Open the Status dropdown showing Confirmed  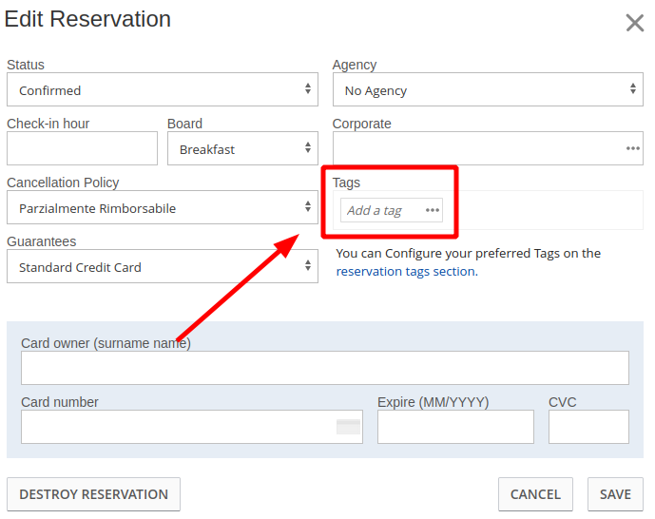(x=163, y=90)
